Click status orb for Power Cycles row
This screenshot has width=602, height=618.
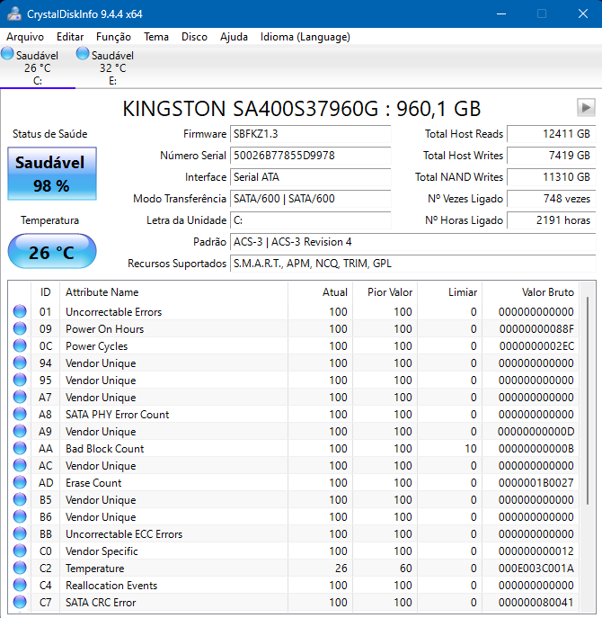click(20, 345)
